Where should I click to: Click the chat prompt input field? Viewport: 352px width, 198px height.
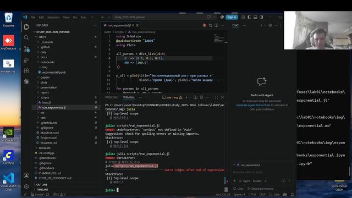pos(262,172)
